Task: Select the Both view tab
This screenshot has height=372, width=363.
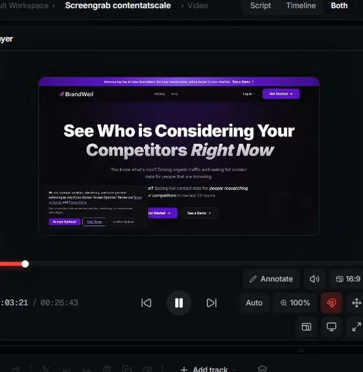Action: 339,5
